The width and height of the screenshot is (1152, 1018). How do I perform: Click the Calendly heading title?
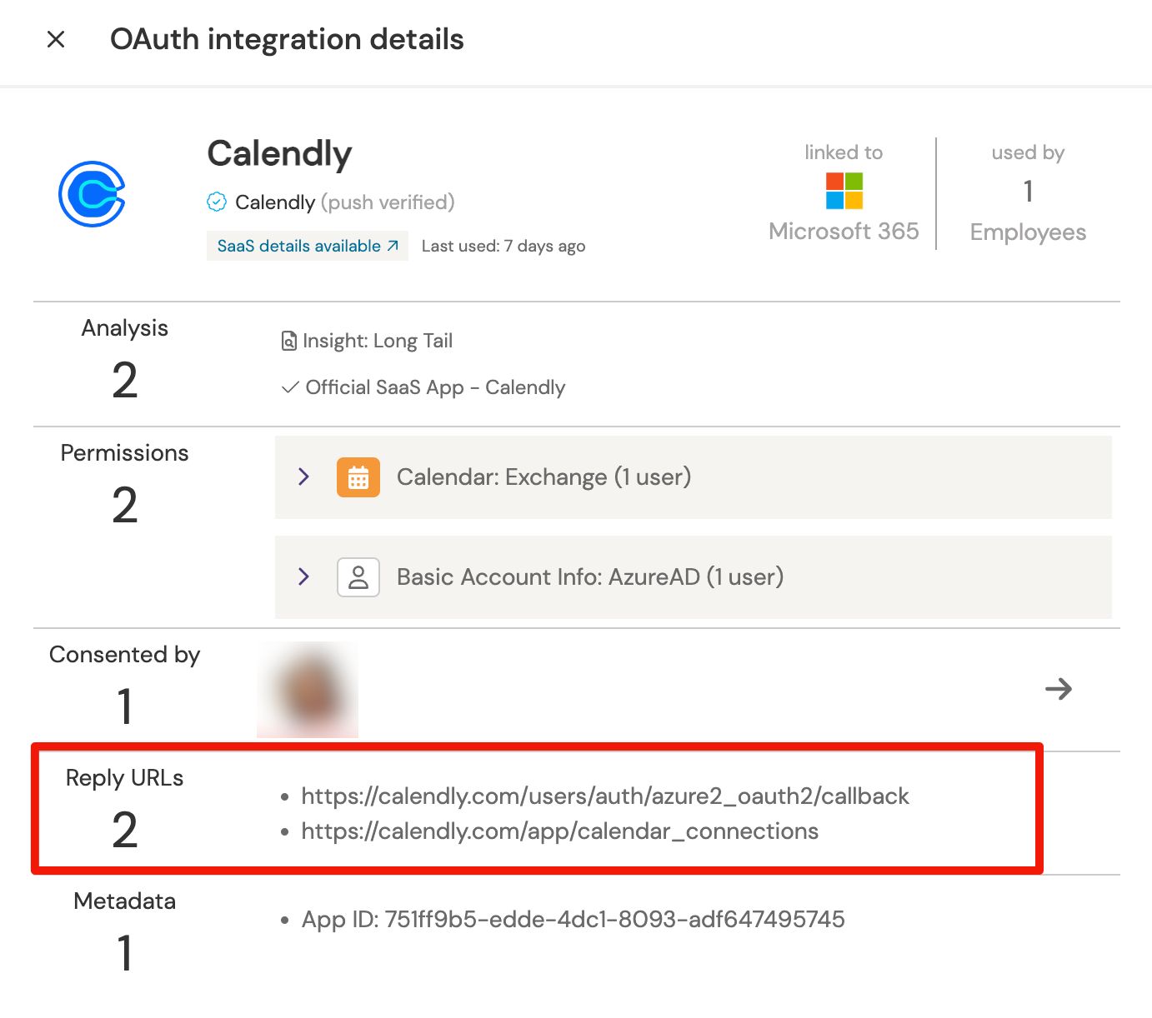click(279, 154)
